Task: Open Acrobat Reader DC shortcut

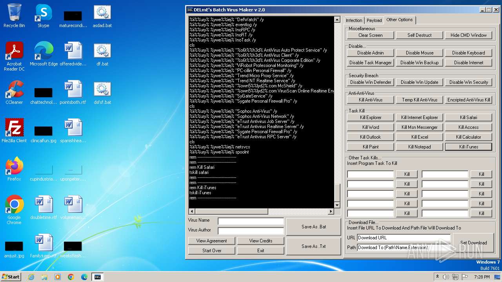Action: click(x=14, y=56)
